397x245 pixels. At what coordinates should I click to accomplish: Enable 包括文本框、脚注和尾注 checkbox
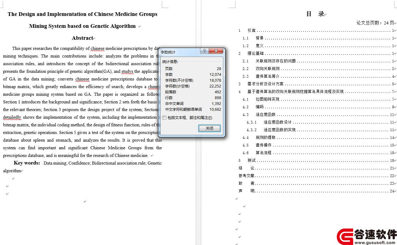click(x=165, y=118)
